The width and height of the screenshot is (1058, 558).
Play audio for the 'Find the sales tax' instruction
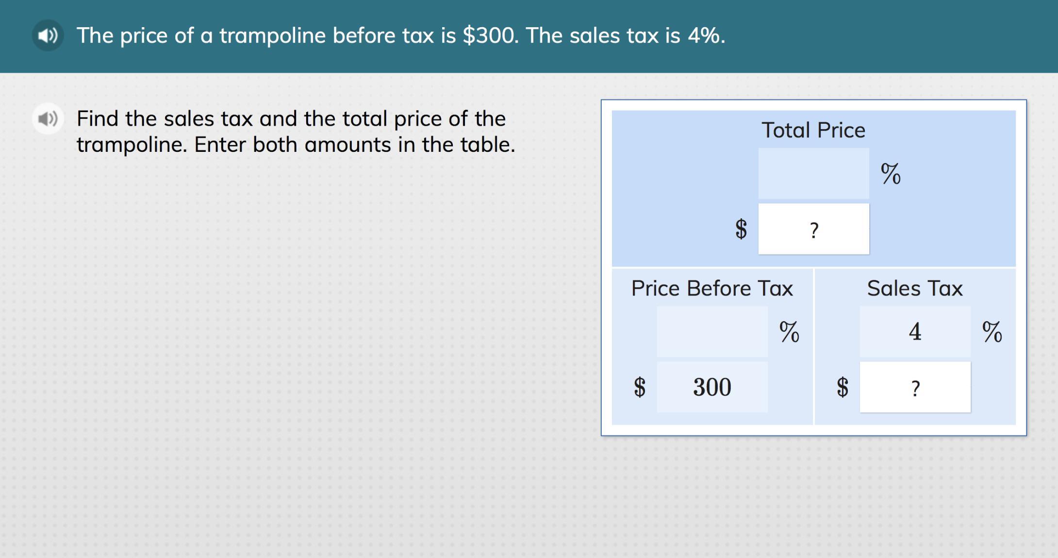[48, 118]
